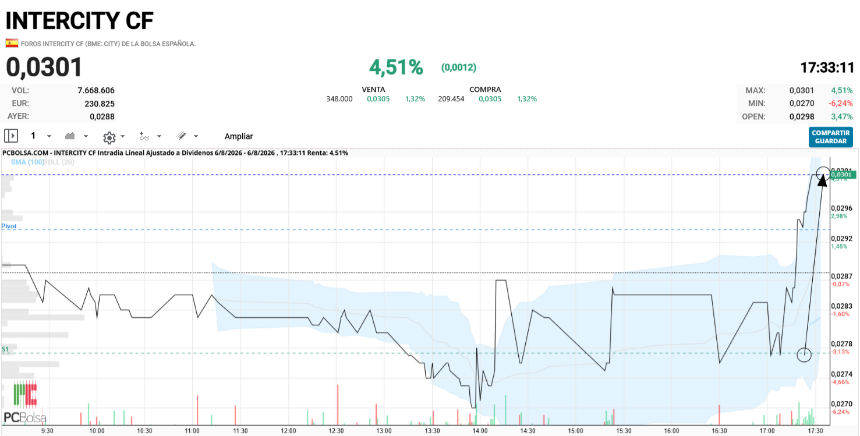Click the Ampliar button

239,136
